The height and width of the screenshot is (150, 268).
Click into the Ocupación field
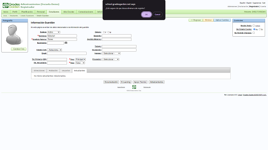(119, 50)
